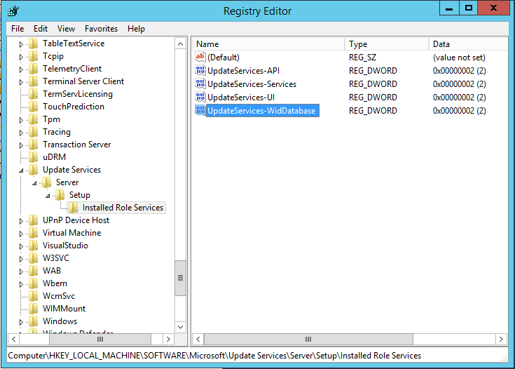Click the Virtual Machine folder icon
The width and height of the screenshot is (515, 369).
pos(33,233)
